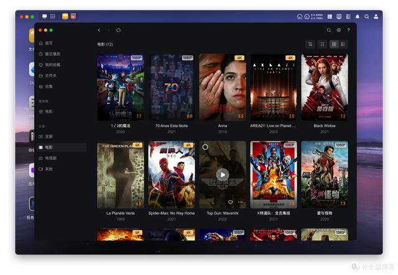Open the 1/2的魔法 poster
398x275 pixels.
coord(121,87)
